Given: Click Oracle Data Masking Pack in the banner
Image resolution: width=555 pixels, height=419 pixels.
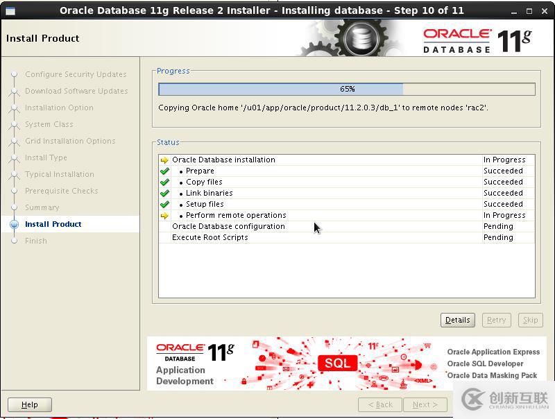Looking at the screenshot, I should (x=492, y=375).
